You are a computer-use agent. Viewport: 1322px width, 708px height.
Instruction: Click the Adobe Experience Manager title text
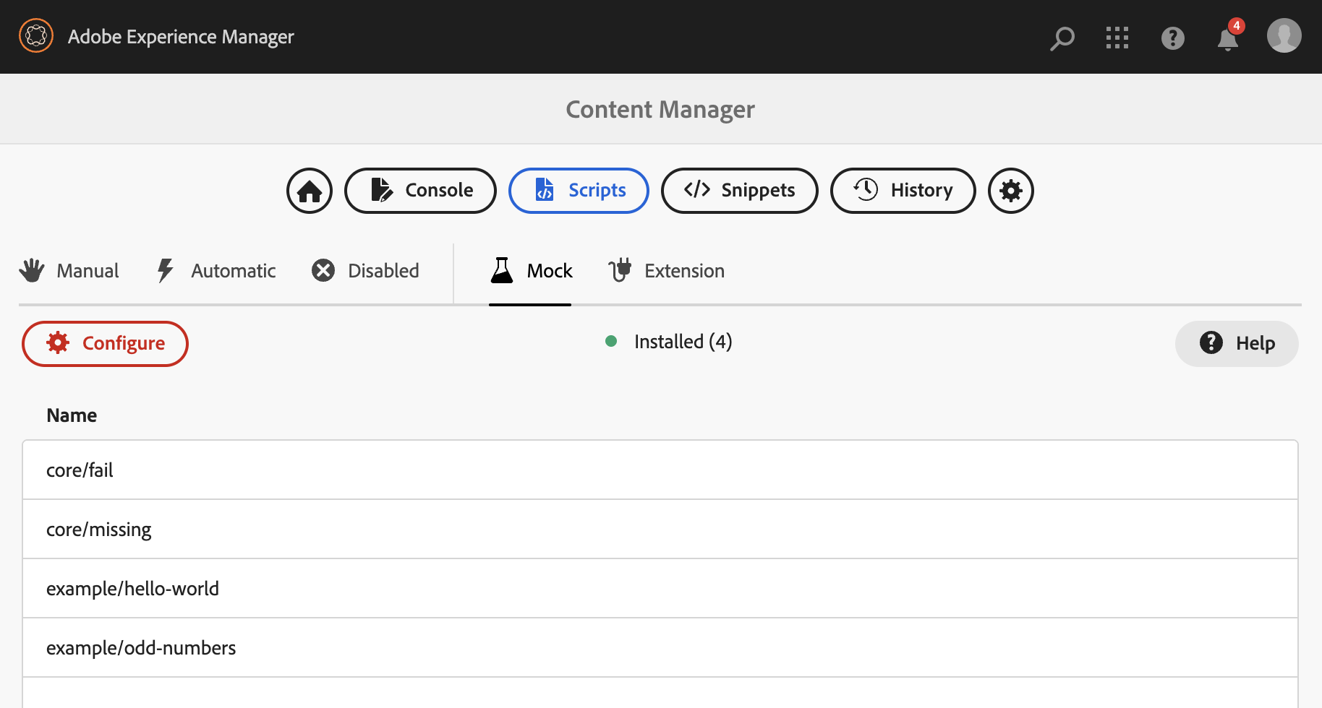click(x=181, y=37)
